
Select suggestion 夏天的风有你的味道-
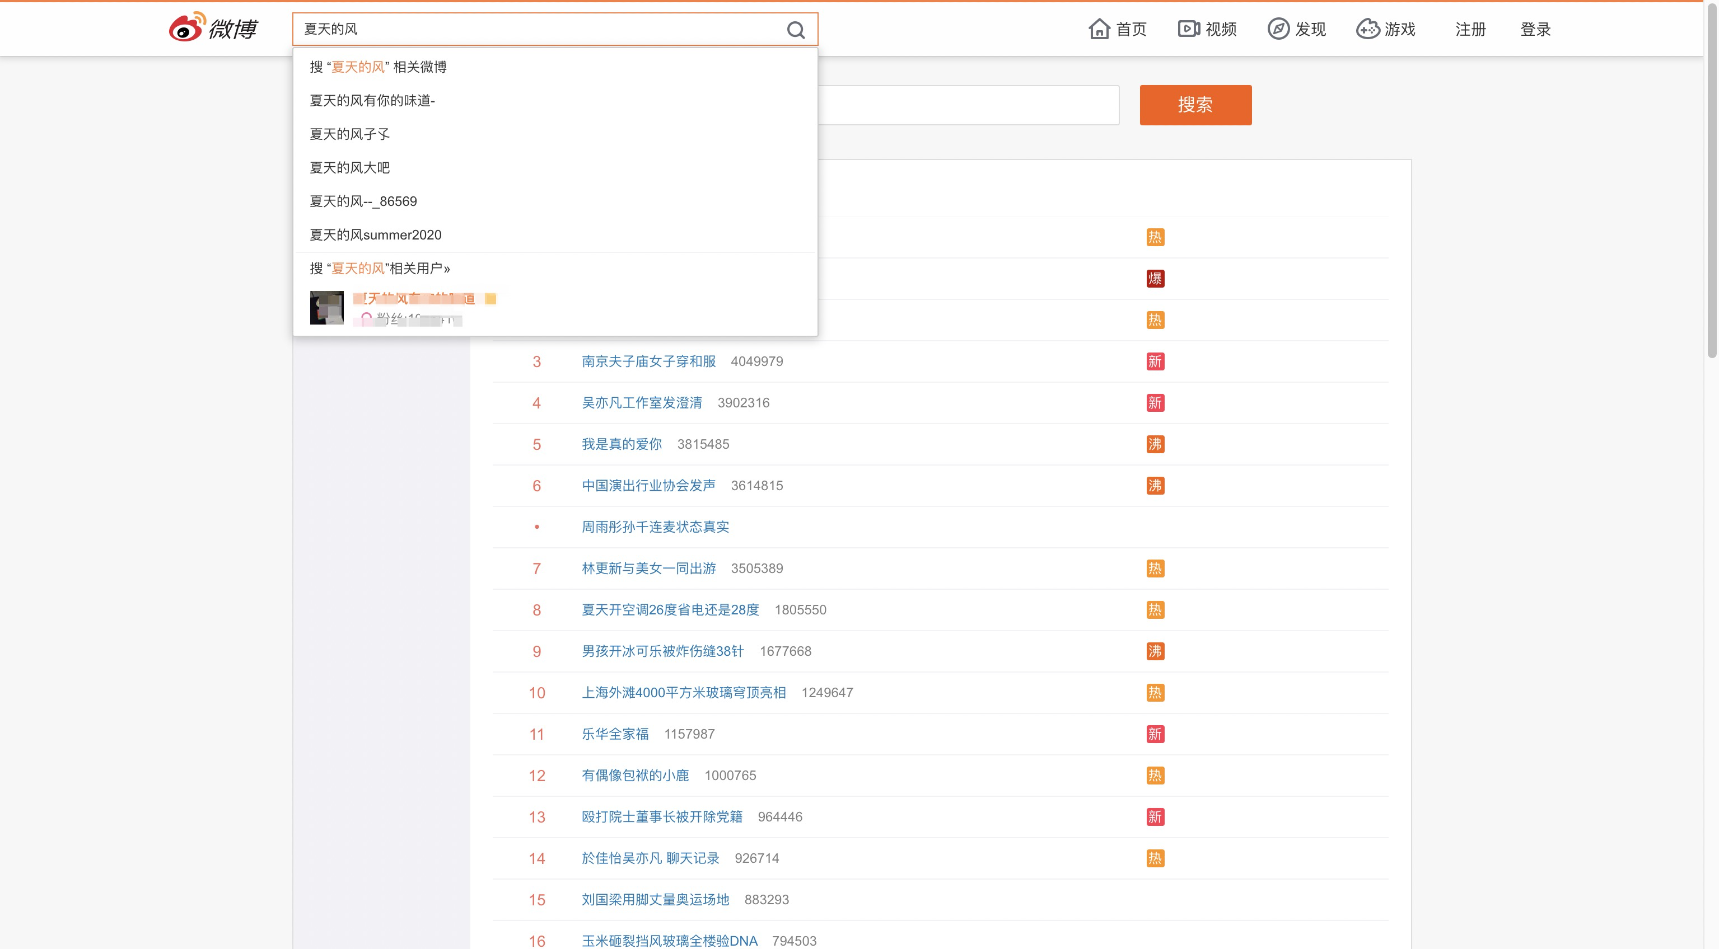pos(372,101)
